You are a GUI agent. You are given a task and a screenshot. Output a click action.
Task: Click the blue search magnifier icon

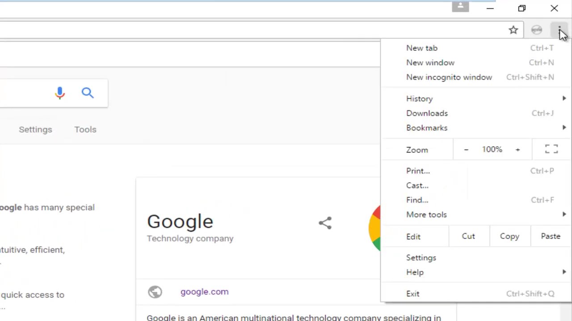click(88, 93)
